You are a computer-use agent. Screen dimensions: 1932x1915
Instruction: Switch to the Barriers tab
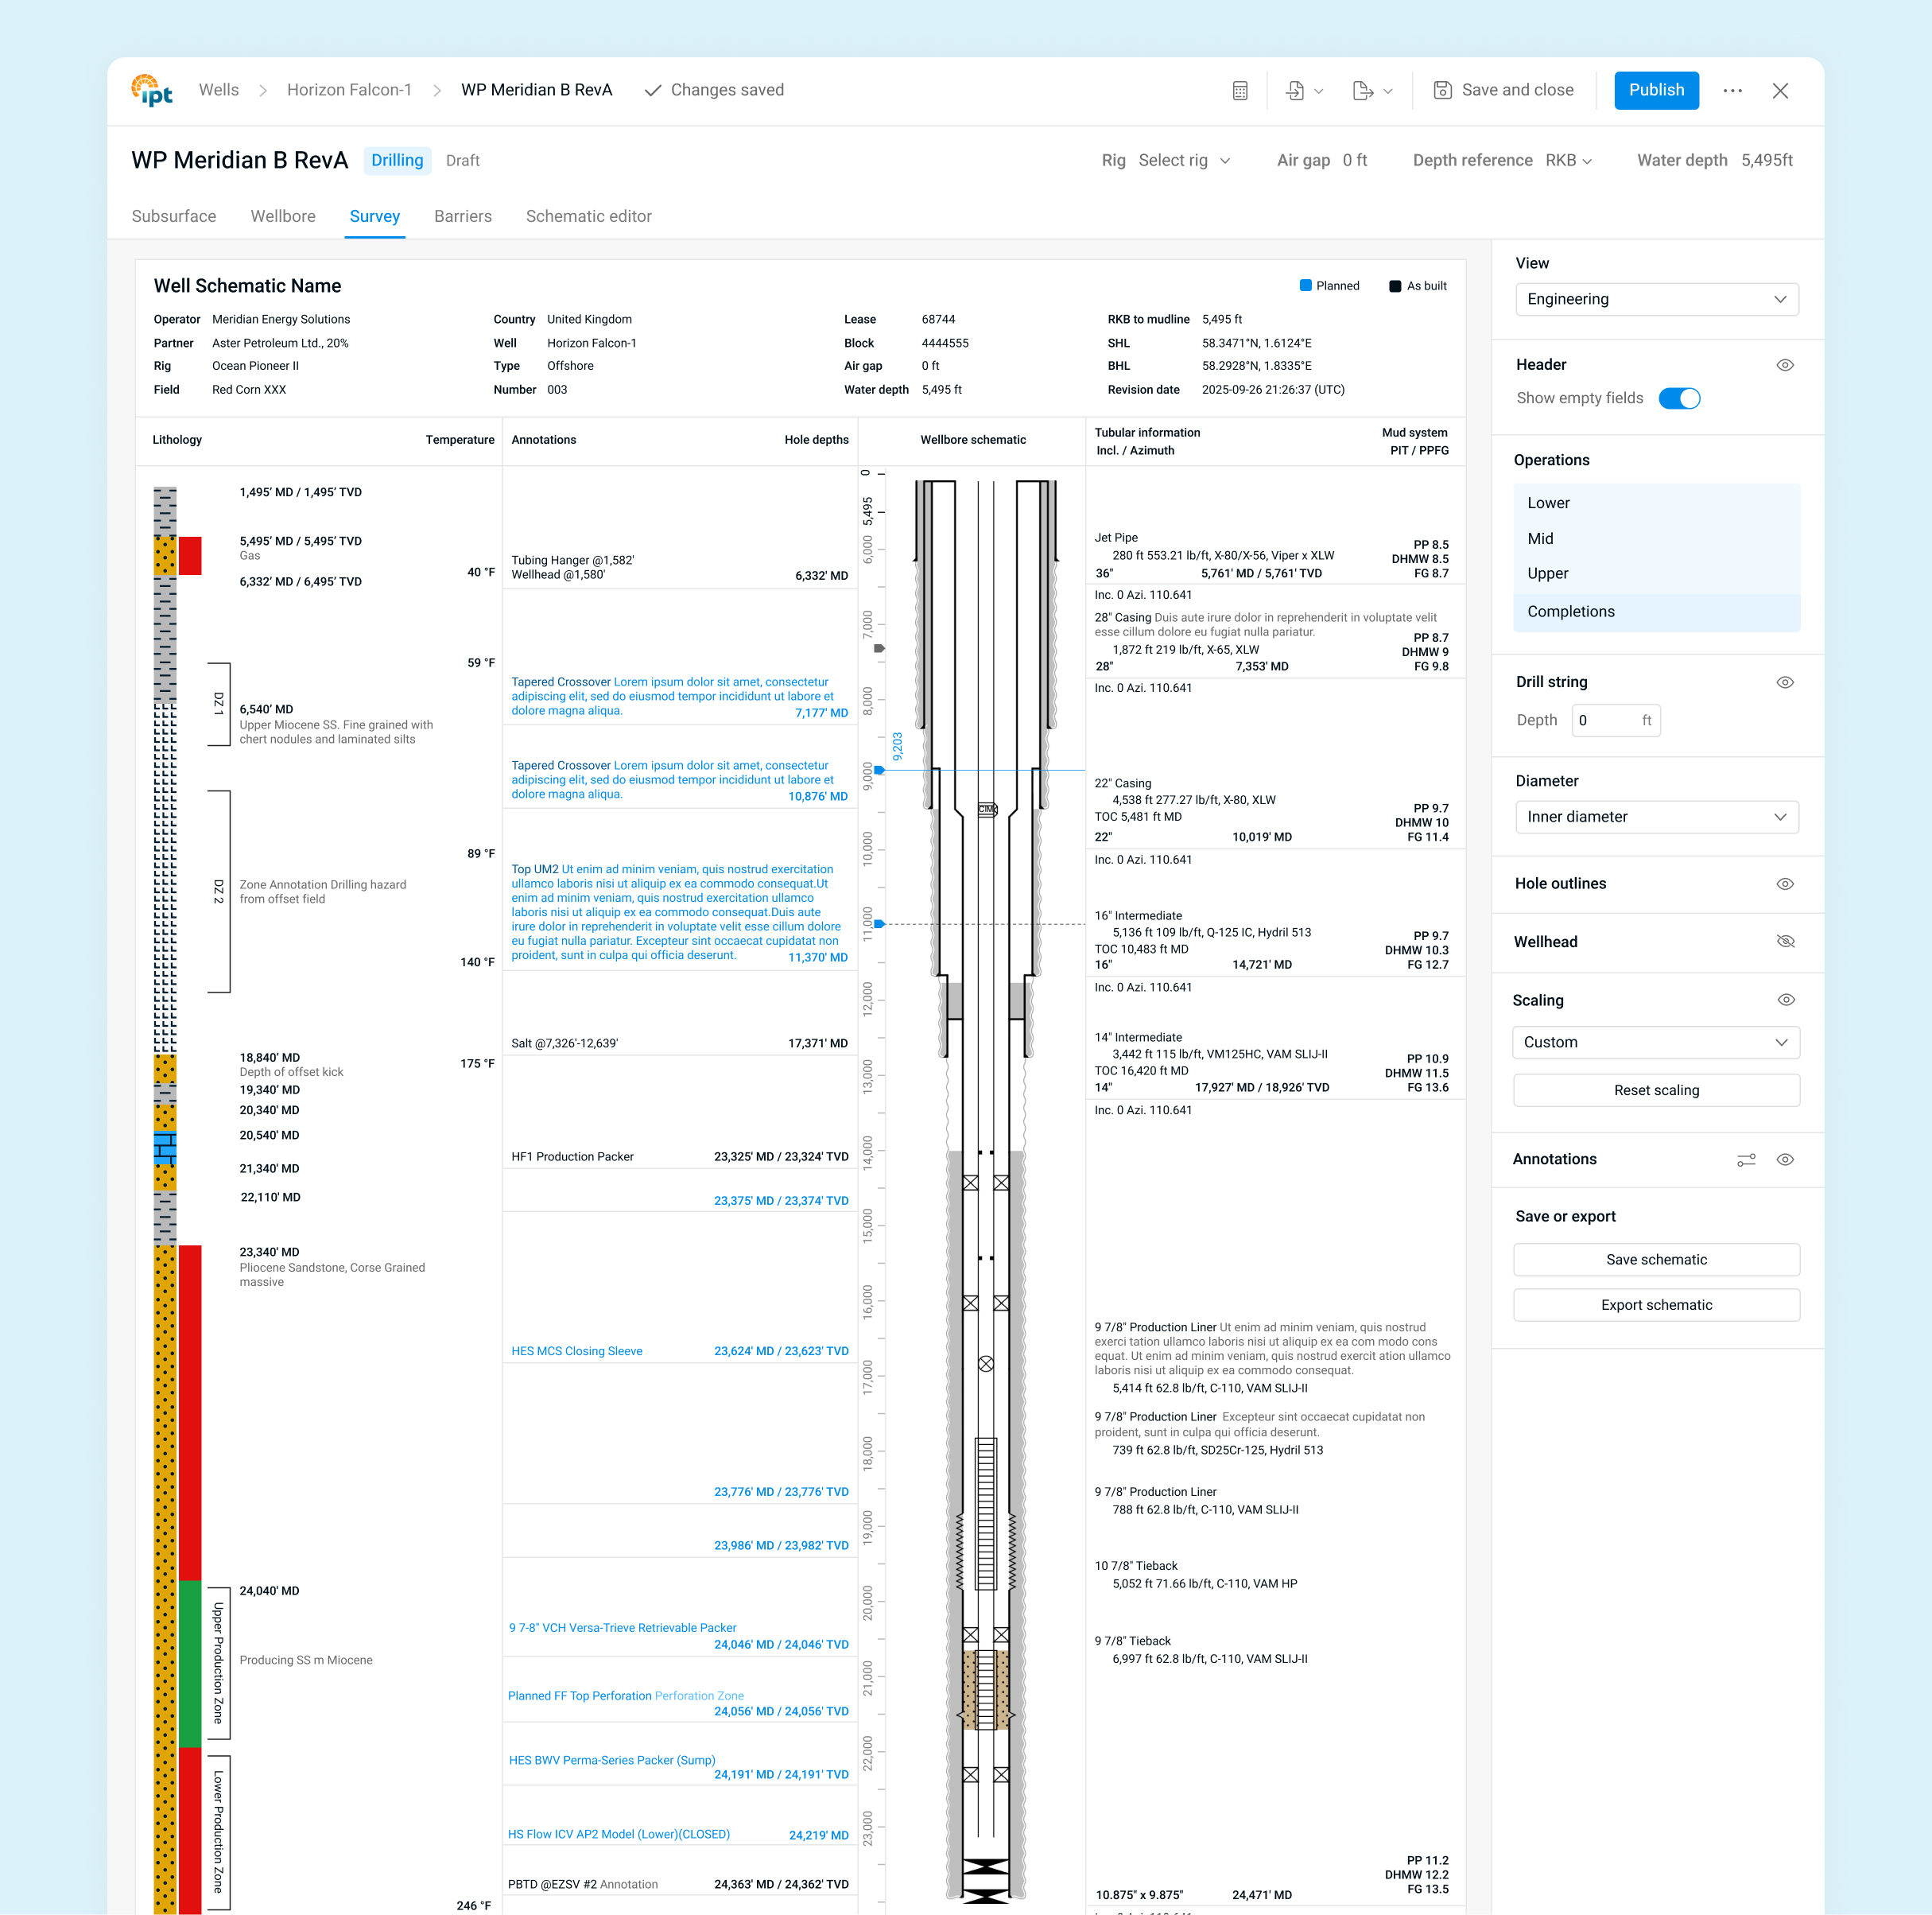point(463,216)
